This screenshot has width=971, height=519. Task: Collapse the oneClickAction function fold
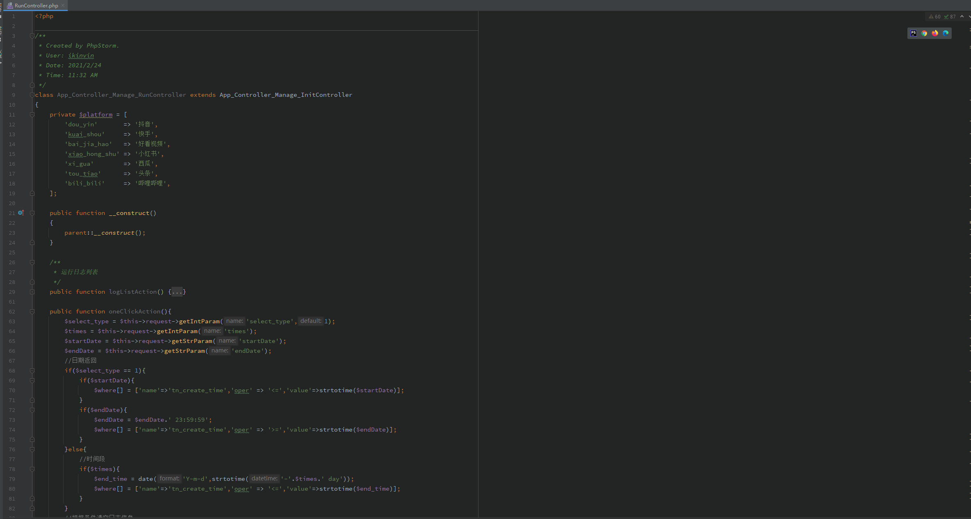click(x=32, y=311)
